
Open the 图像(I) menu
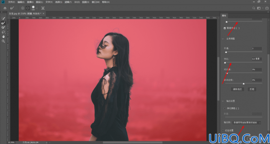(30, 2)
